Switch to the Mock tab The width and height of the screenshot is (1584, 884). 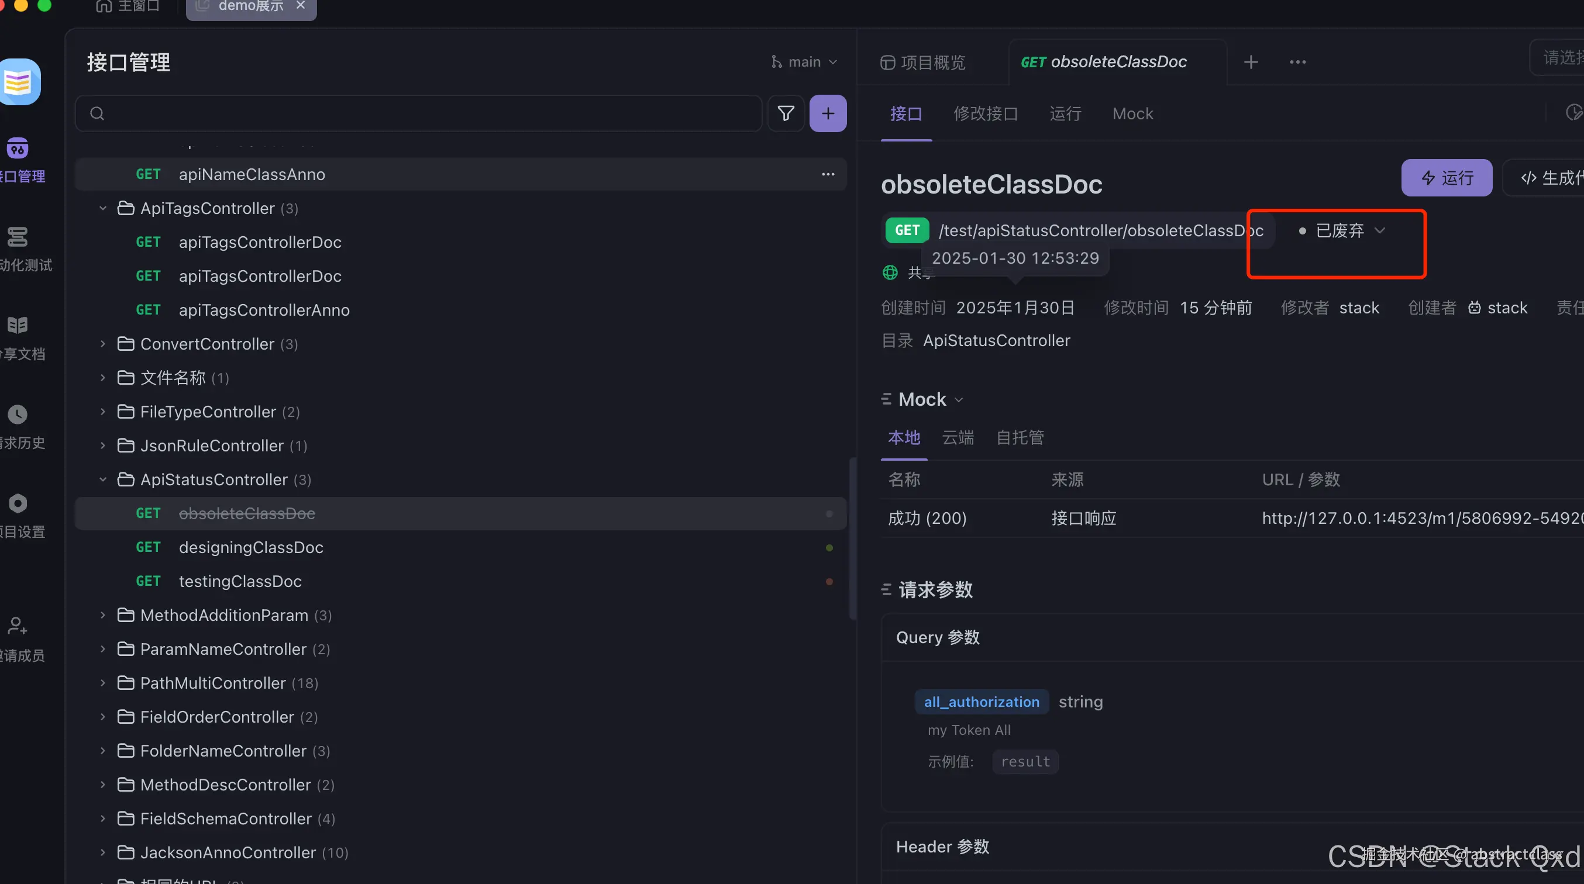point(1132,114)
